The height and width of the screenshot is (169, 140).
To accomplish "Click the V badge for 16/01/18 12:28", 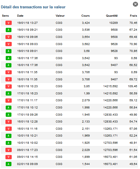I will click(9, 122).
